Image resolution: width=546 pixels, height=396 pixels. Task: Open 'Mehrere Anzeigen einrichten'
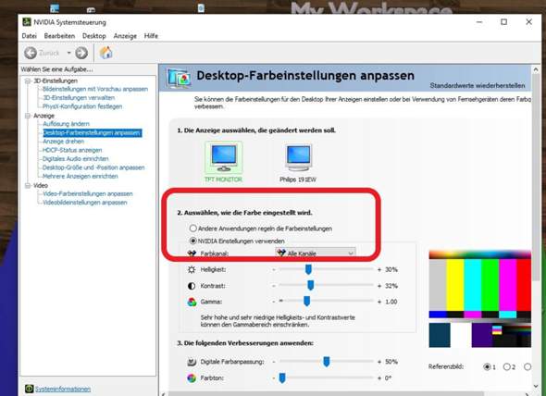point(81,176)
